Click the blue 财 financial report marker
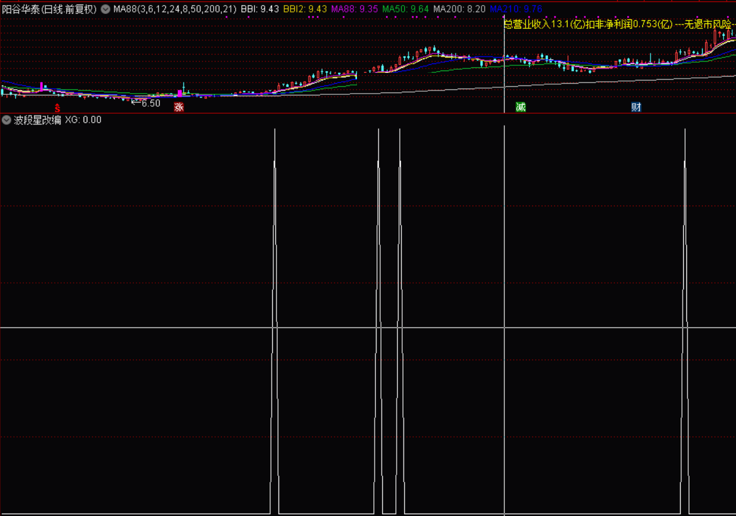This screenshot has height=516, width=736. point(636,107)
